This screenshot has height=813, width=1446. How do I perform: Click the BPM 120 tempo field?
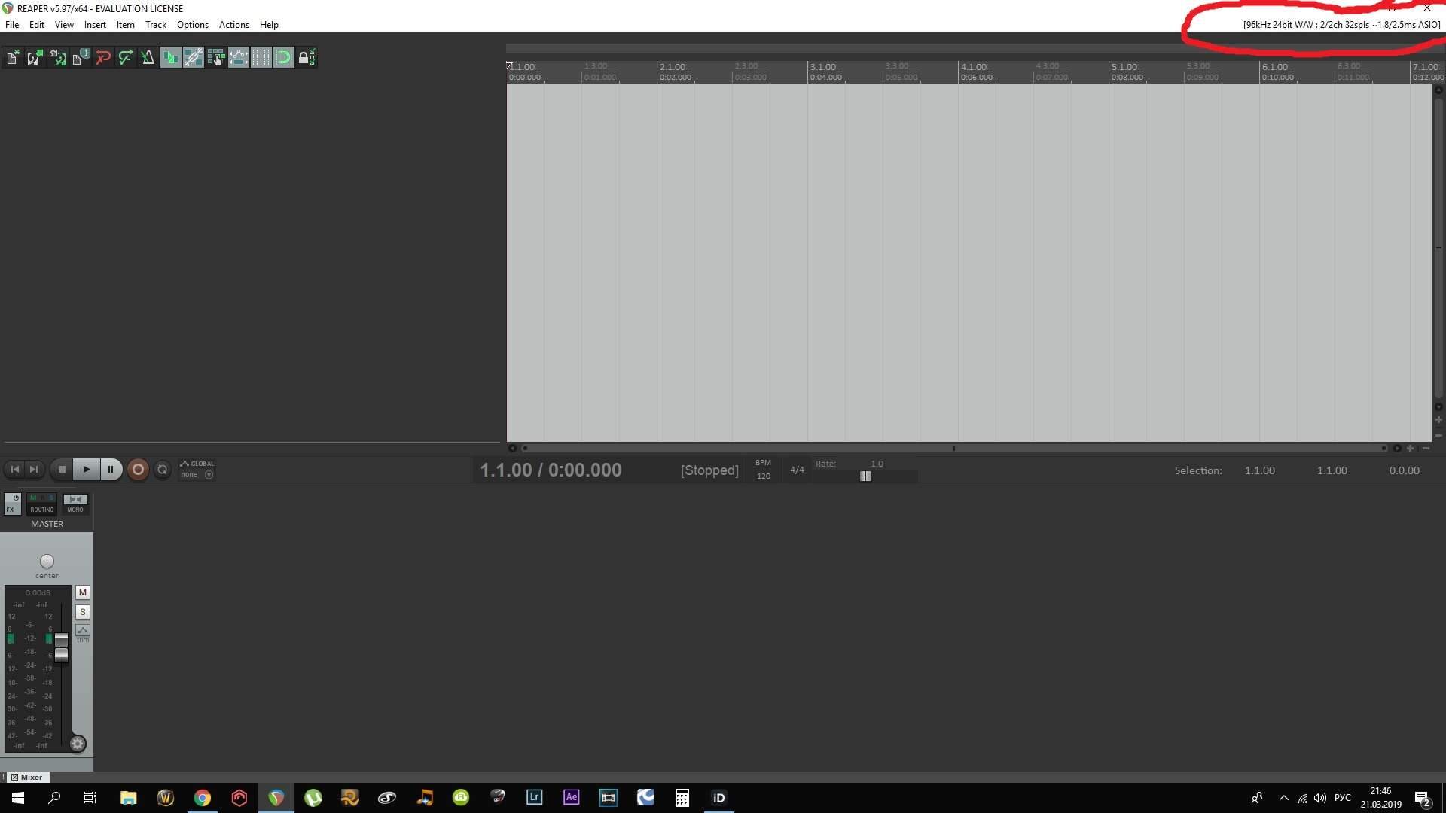coord(764,476)
